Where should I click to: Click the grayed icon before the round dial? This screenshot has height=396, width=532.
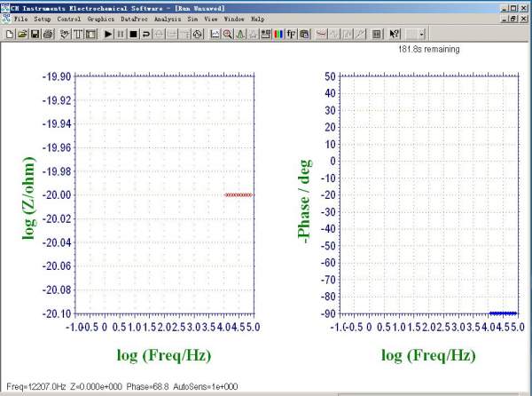(185, 34)
